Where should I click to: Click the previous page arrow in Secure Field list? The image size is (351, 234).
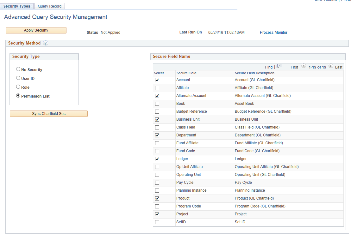[304, 66]
